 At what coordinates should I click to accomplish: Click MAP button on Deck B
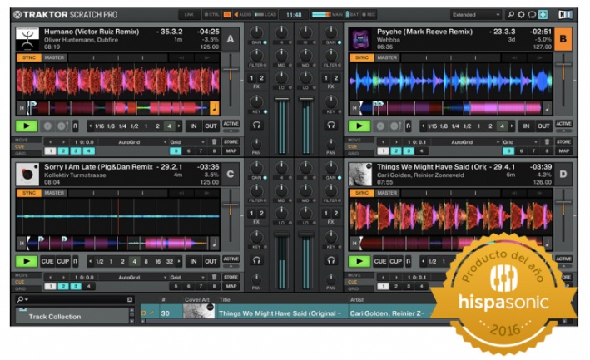coord(563,151)
